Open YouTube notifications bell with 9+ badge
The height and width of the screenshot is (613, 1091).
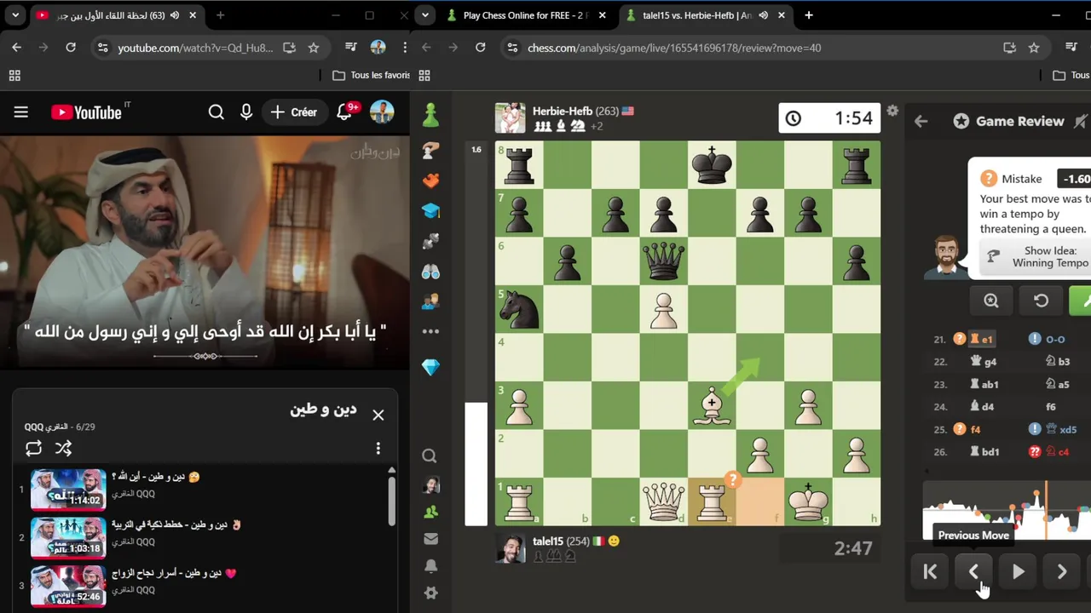(x=345, y=112)
